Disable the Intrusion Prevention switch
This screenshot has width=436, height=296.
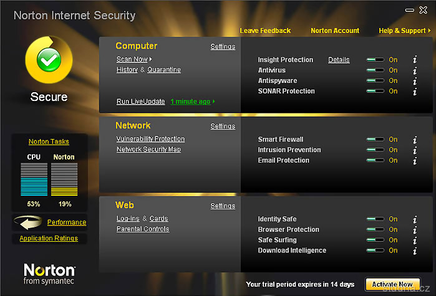pyautogui.click(x=375, y=150)
